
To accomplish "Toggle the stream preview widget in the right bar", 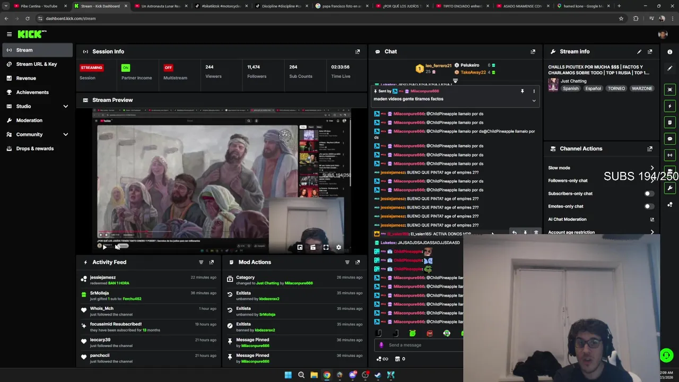I will [670, 89].
